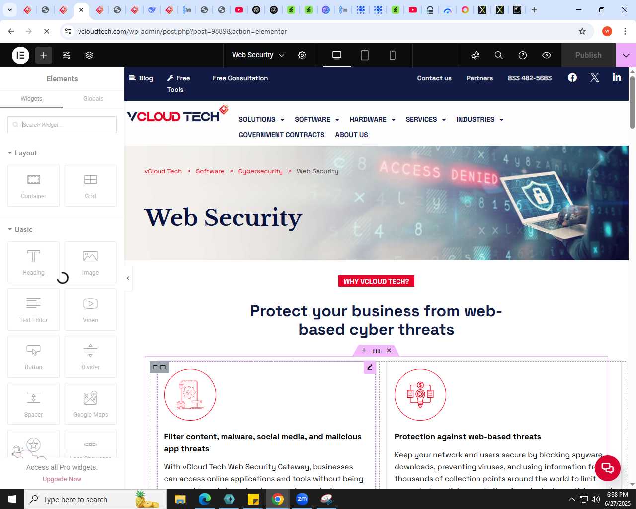Open the Finder search icon
The width and height of the screenshot is (636, 509).
click(499, 55)
